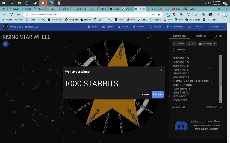
Task: Open the Bing sidebar icon
Action: [225, 14]
